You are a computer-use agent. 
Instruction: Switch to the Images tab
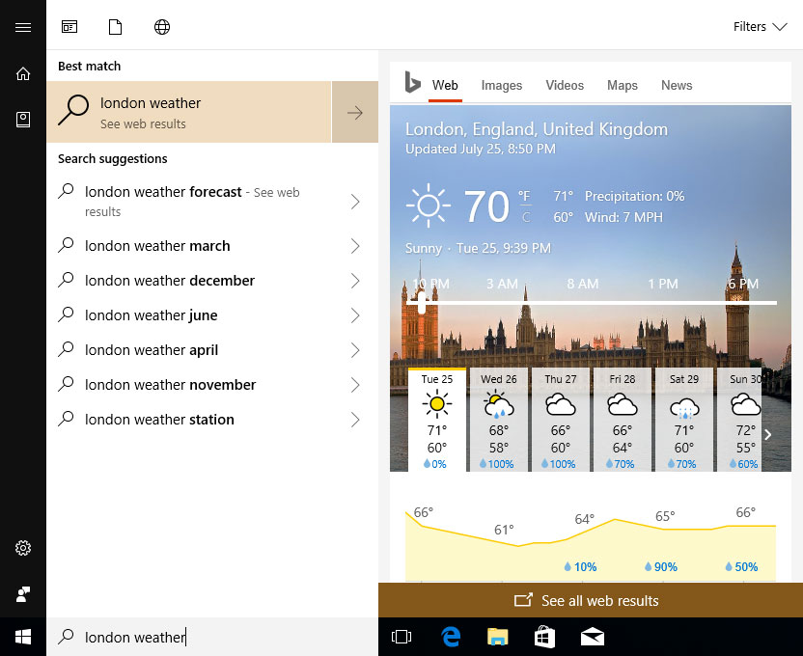pyautogui.click(x=502, y=85)
